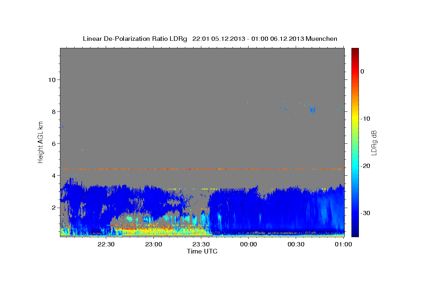This screenshot has height=284, width=426.
Task: Click the height tick label '6'
Action: [x=55, y=143]
